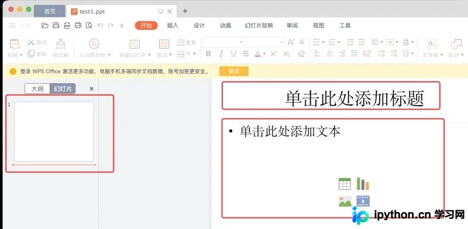
Task: Justify the paragraph text
Action: [355, 54]
